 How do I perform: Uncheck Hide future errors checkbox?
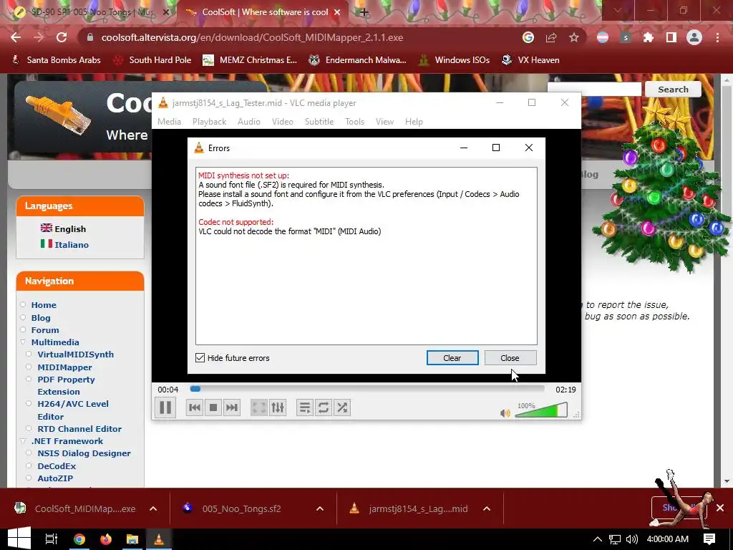point(200,358)
